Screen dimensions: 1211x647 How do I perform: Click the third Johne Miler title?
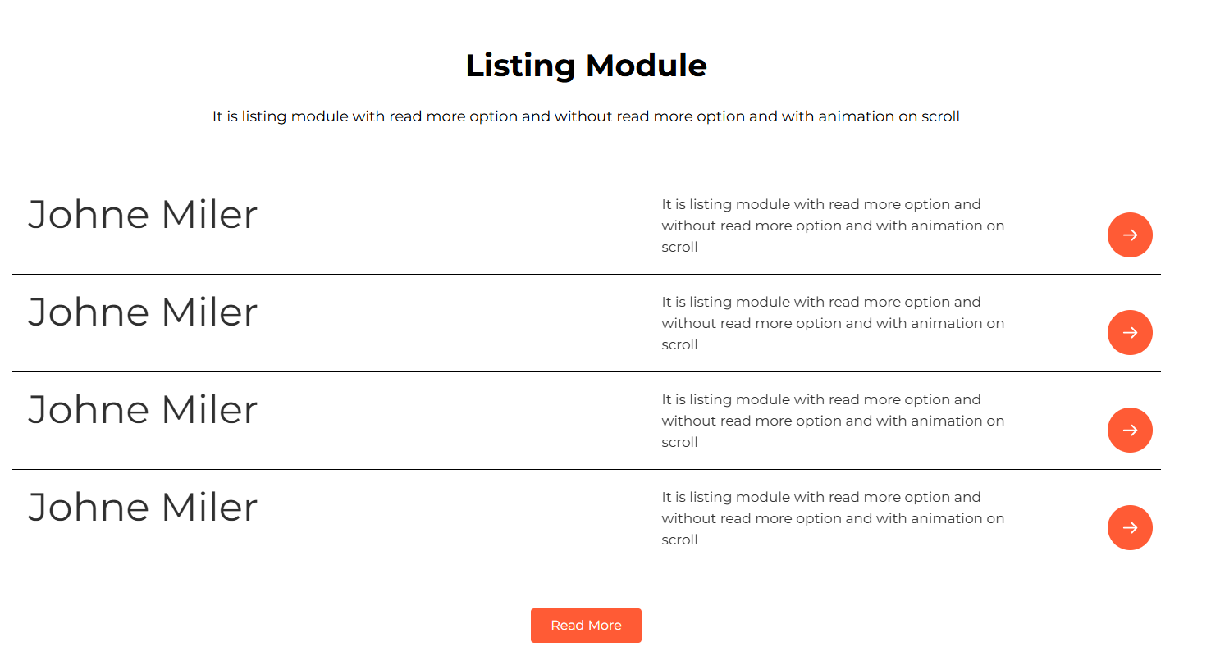tap(143, 410)
